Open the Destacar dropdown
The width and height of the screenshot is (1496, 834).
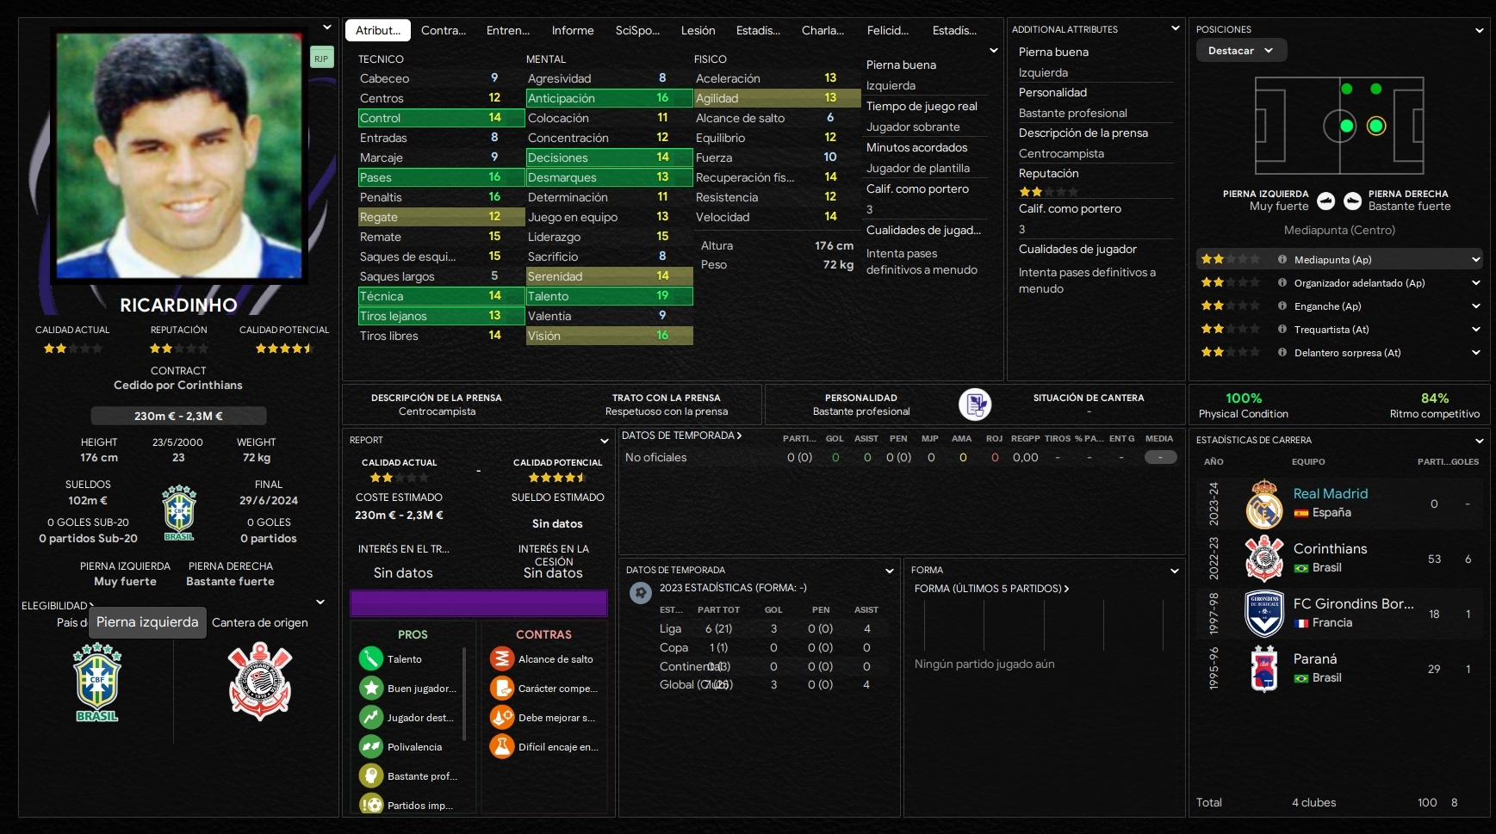[x=1241, y=51]
